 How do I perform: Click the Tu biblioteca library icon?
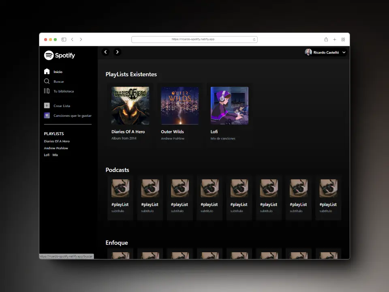[47, 91]
